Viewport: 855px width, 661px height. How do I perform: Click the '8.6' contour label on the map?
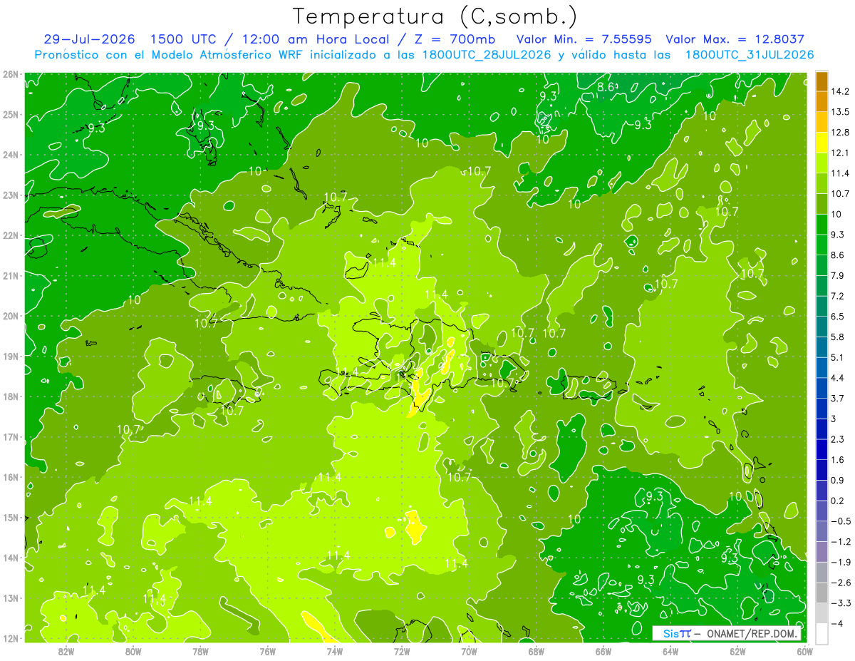(x=606, y=87)
